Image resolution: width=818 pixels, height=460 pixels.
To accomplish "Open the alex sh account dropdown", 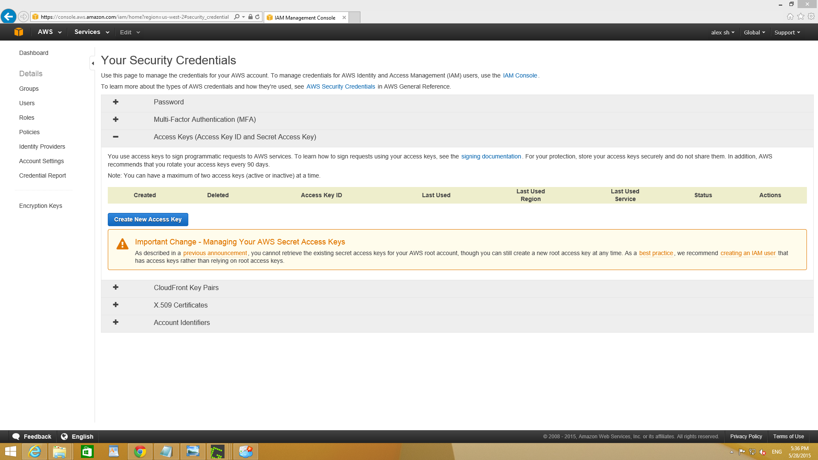I will point(723,32).
